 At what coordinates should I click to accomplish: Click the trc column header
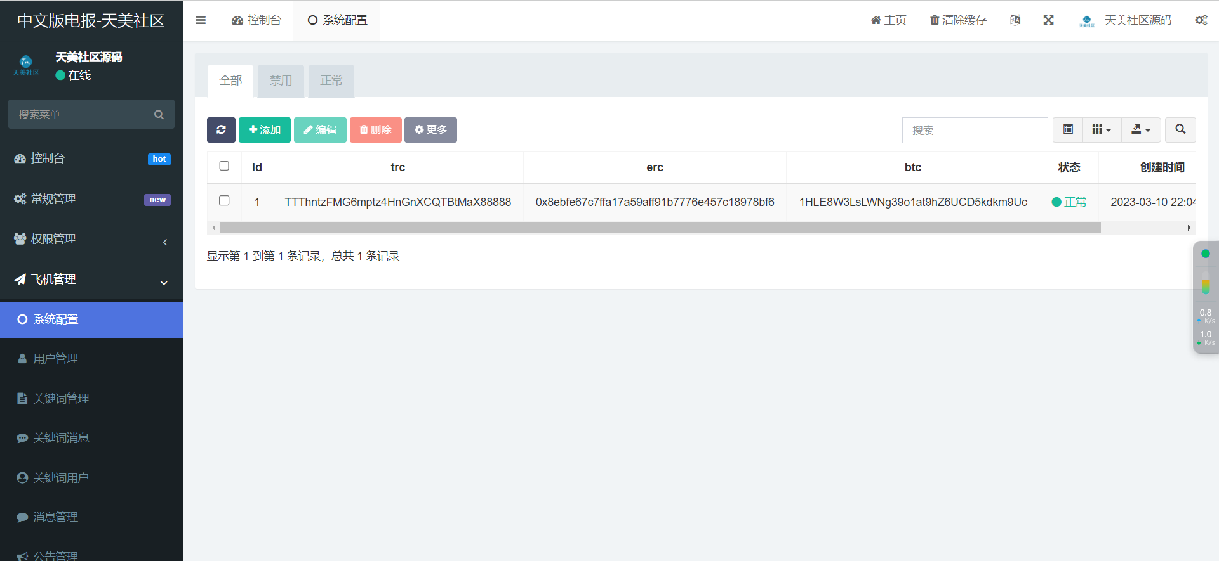click(397, 167)
